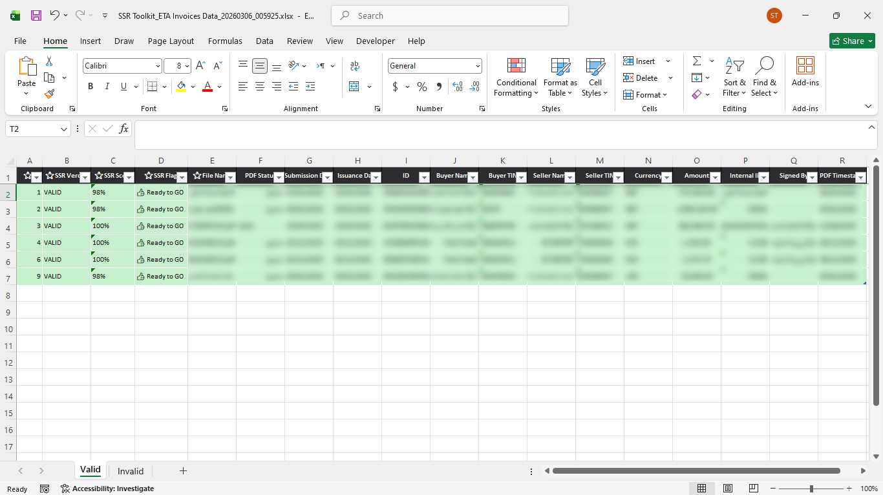Screen dimensions: 883x495
Task: Click the Accounting dollar format icon
Action: 395,87
